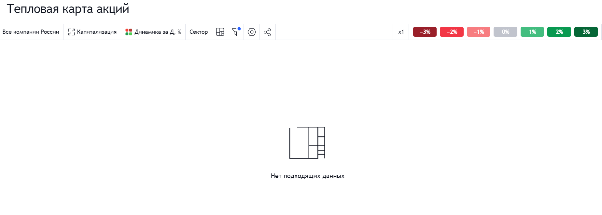Click the x1 multiplier button
Screen dimensions: 602x215
[401, 32]
